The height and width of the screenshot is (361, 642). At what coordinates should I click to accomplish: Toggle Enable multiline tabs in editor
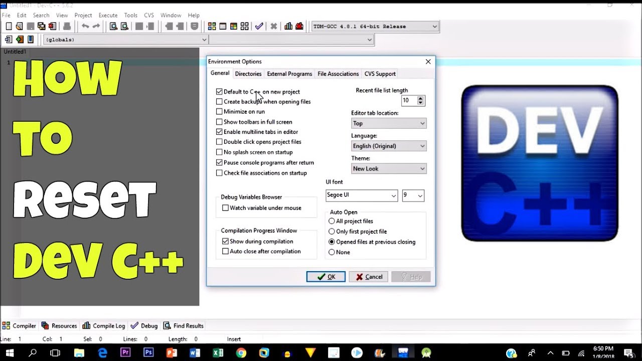tap(219, 132)
